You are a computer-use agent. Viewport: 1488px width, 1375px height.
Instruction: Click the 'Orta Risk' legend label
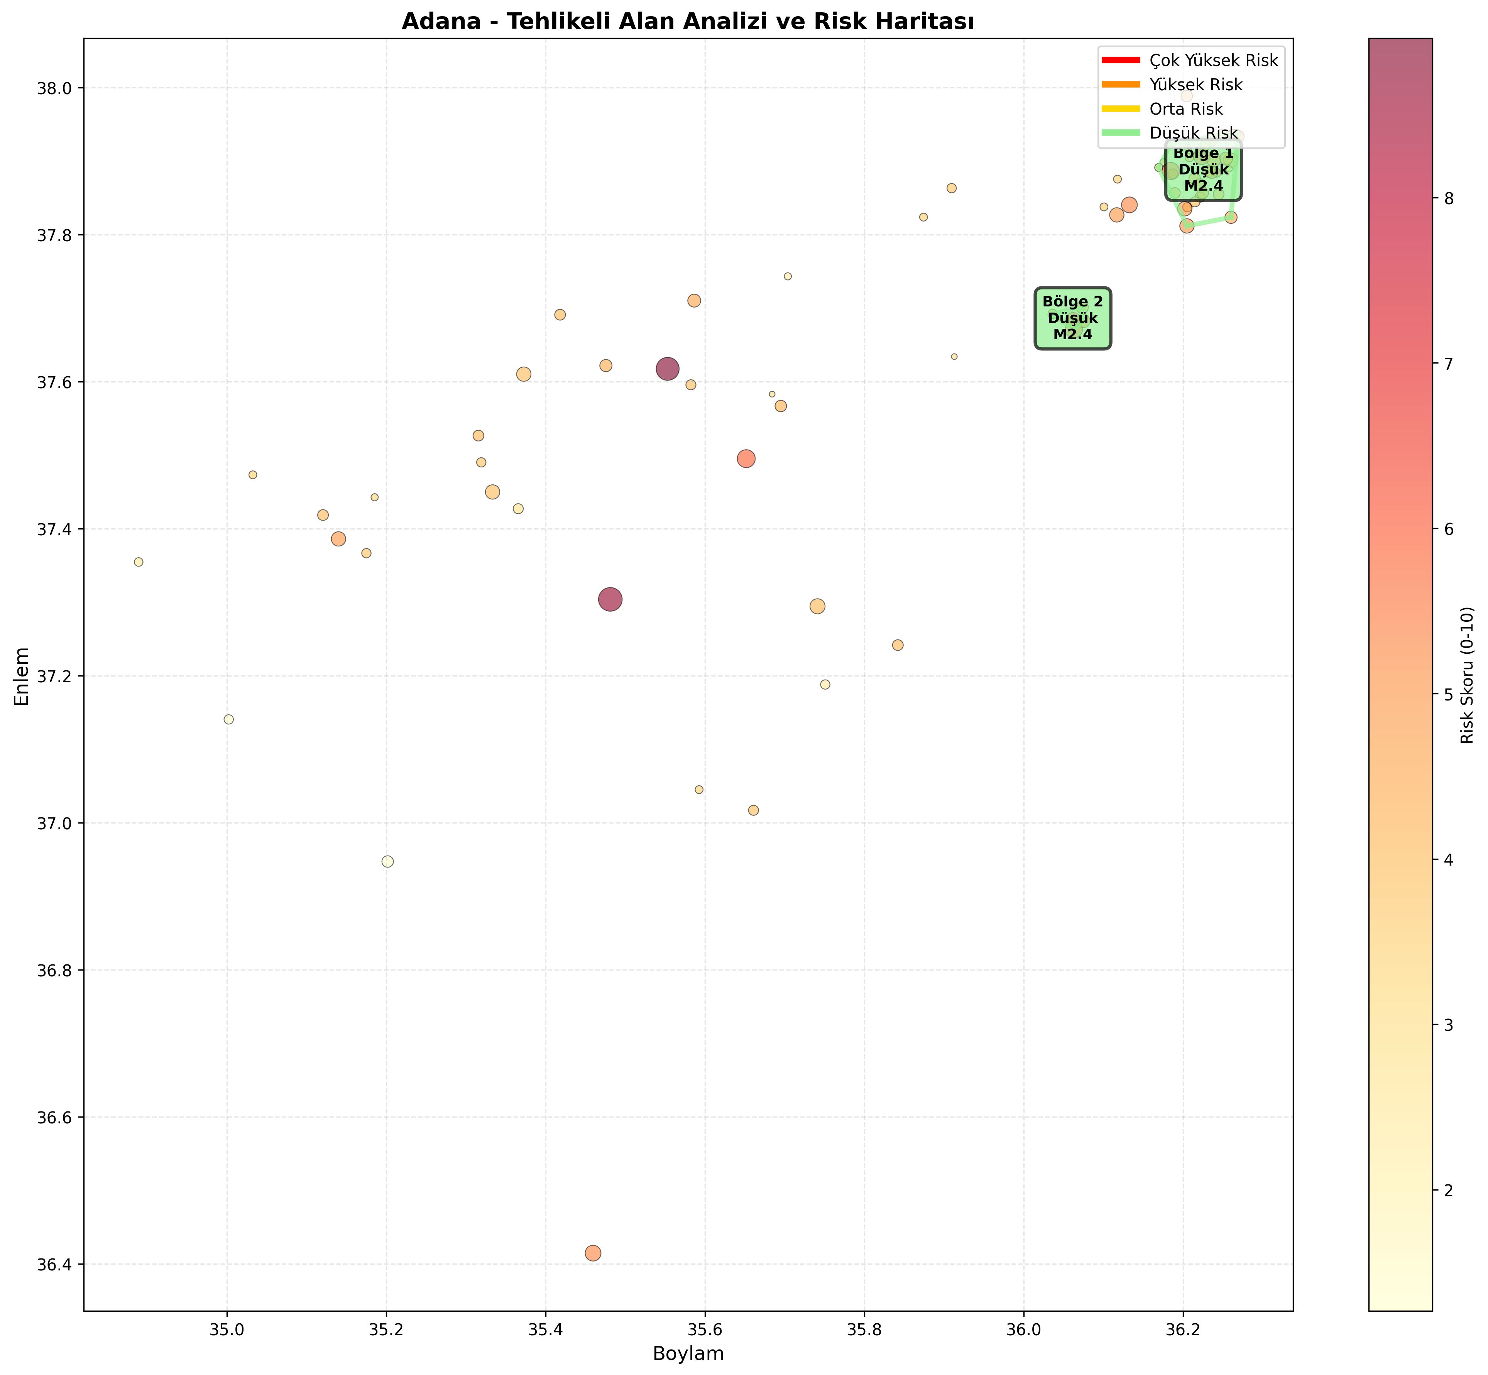point(1186,109)
